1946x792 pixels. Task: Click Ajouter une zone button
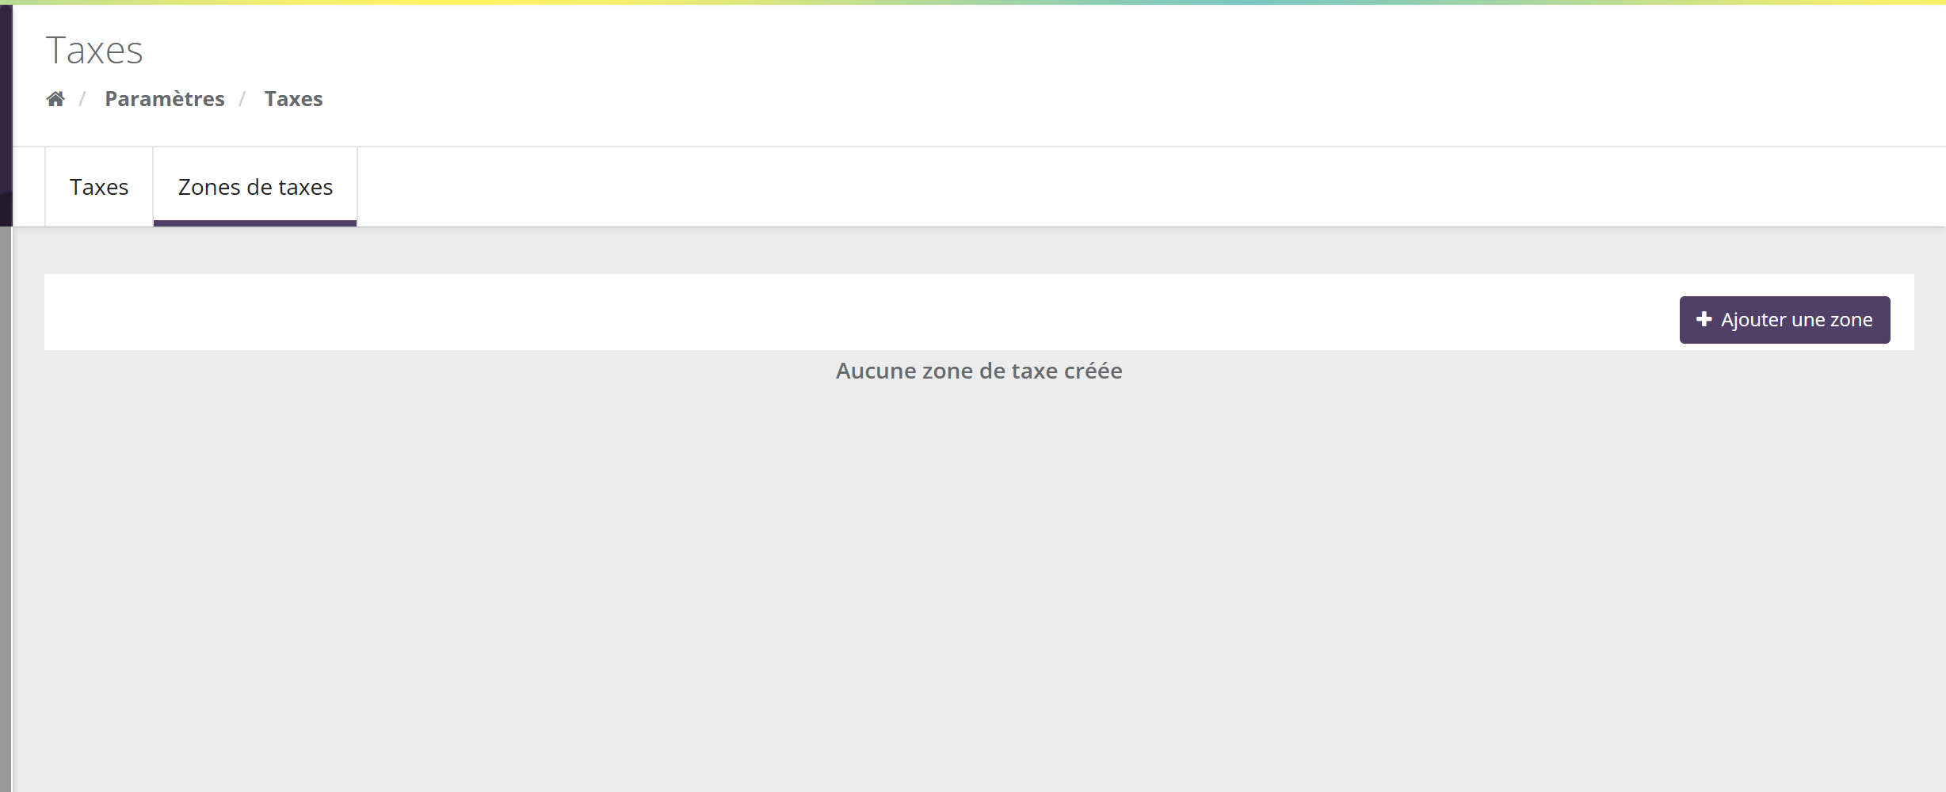(x=1784, y=320)
